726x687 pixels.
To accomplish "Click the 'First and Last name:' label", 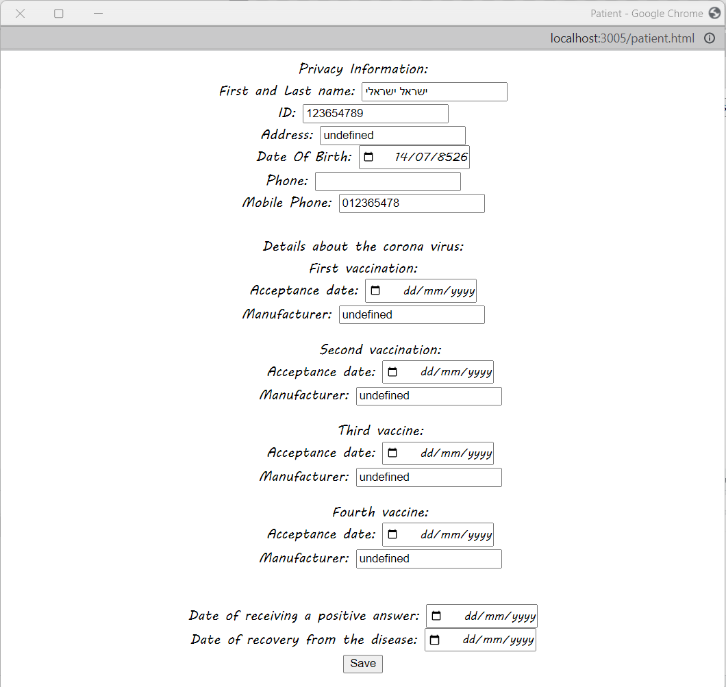I will [287, 90].
